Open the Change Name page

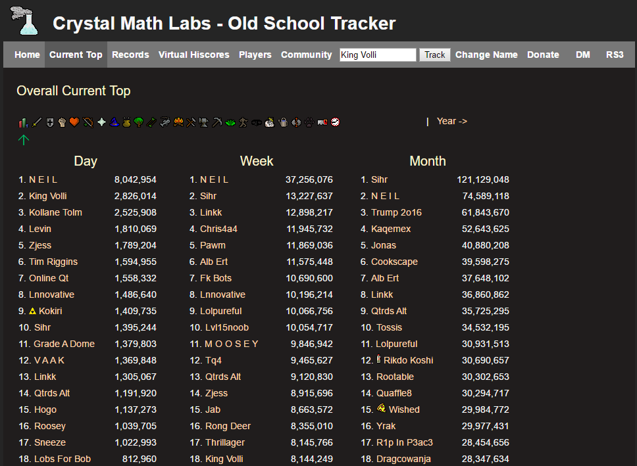(486, 55)
